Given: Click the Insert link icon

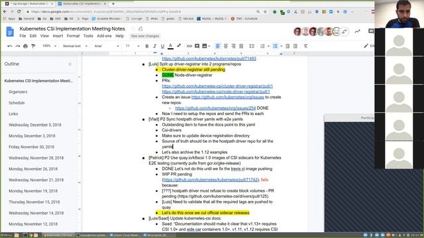Looking at the screenshot, I should tap(189, 46).
